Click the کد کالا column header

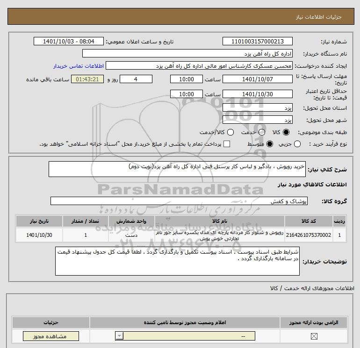click(309, 221)
